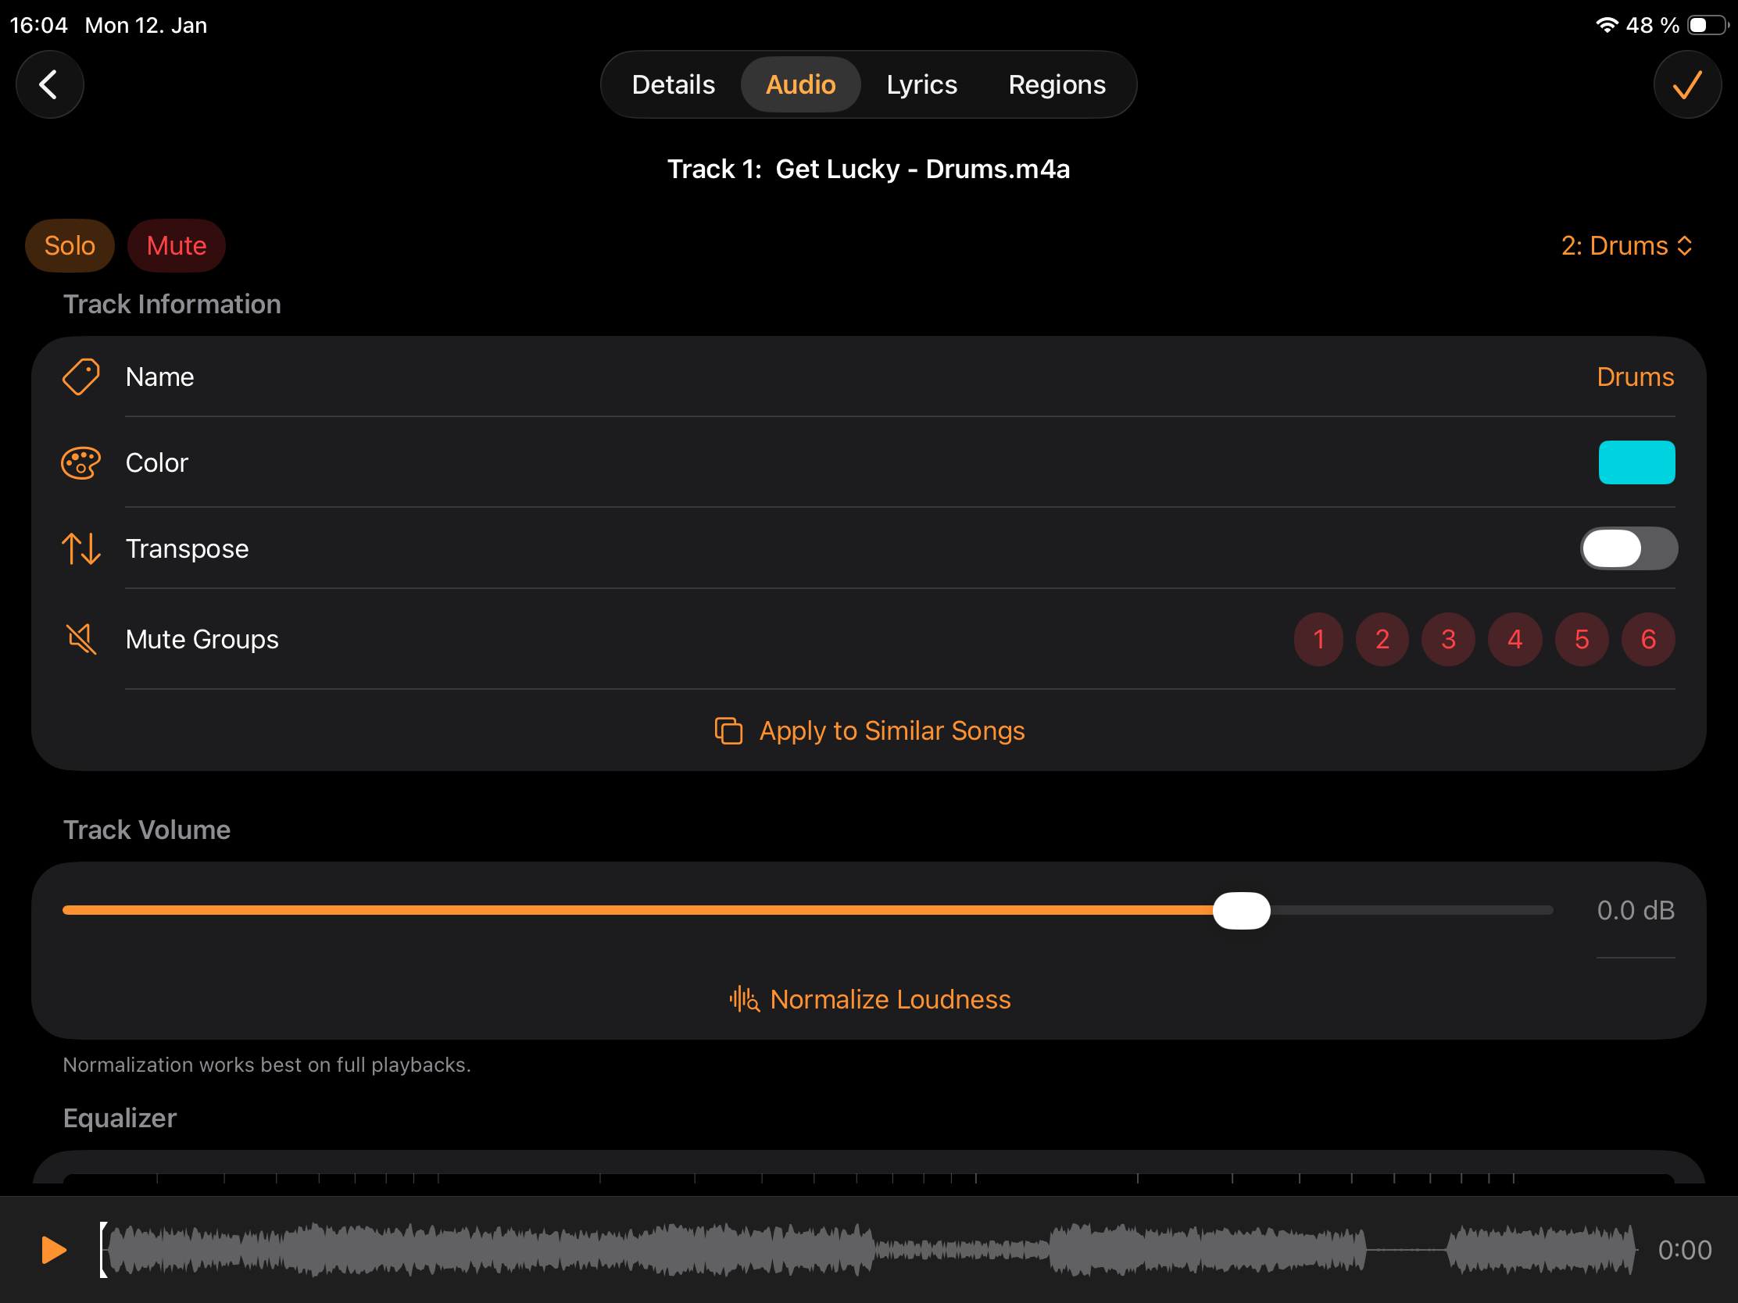
Task: Open the Regions tab
Action: 1056,84
